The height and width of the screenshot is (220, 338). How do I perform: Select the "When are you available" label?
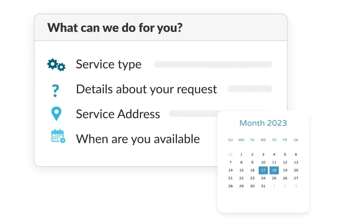pyautogui.click(x=138, y=139)
